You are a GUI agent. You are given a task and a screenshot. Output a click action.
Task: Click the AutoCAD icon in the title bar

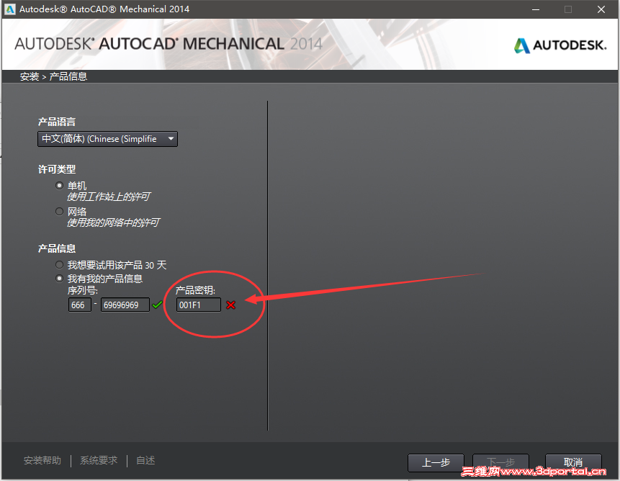coord(9,9)
